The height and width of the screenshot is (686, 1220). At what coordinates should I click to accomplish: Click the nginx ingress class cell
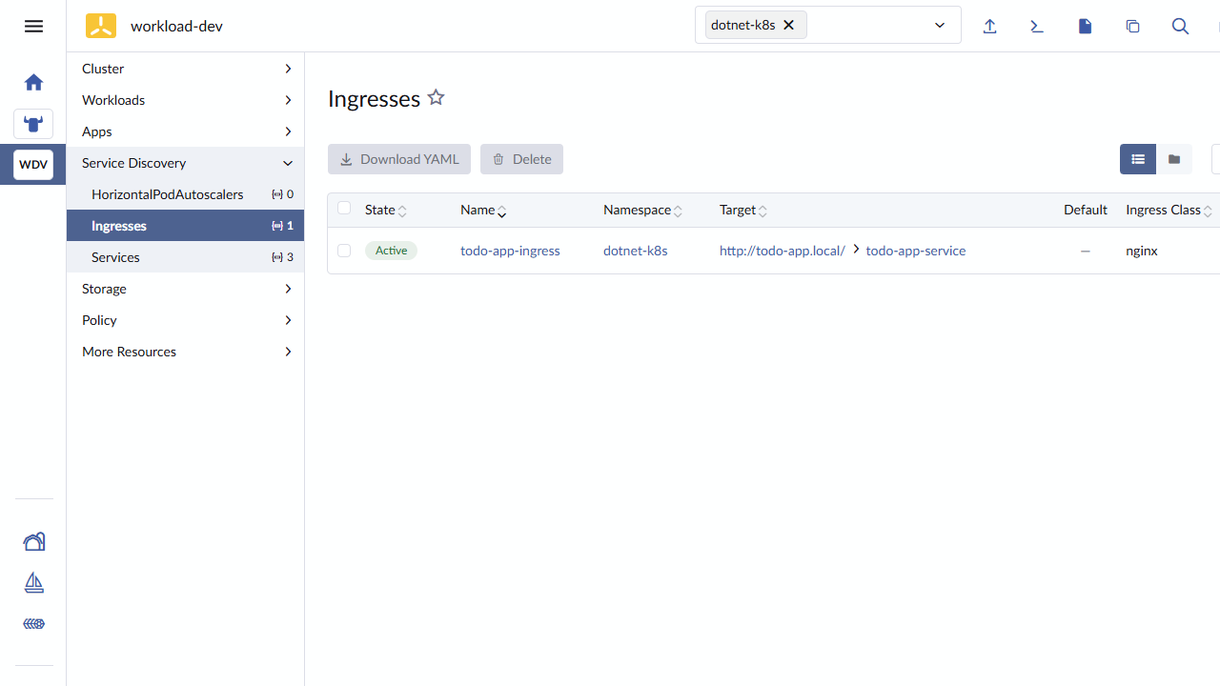pos(1142,251)
